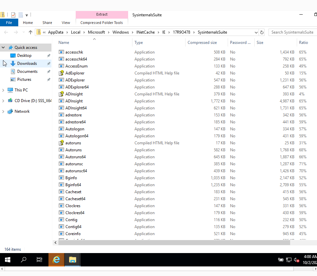The width and height of the screenshot is (317, 276).
Task: Click the file list horizontal scrollbar
Action: click(174, 243)
